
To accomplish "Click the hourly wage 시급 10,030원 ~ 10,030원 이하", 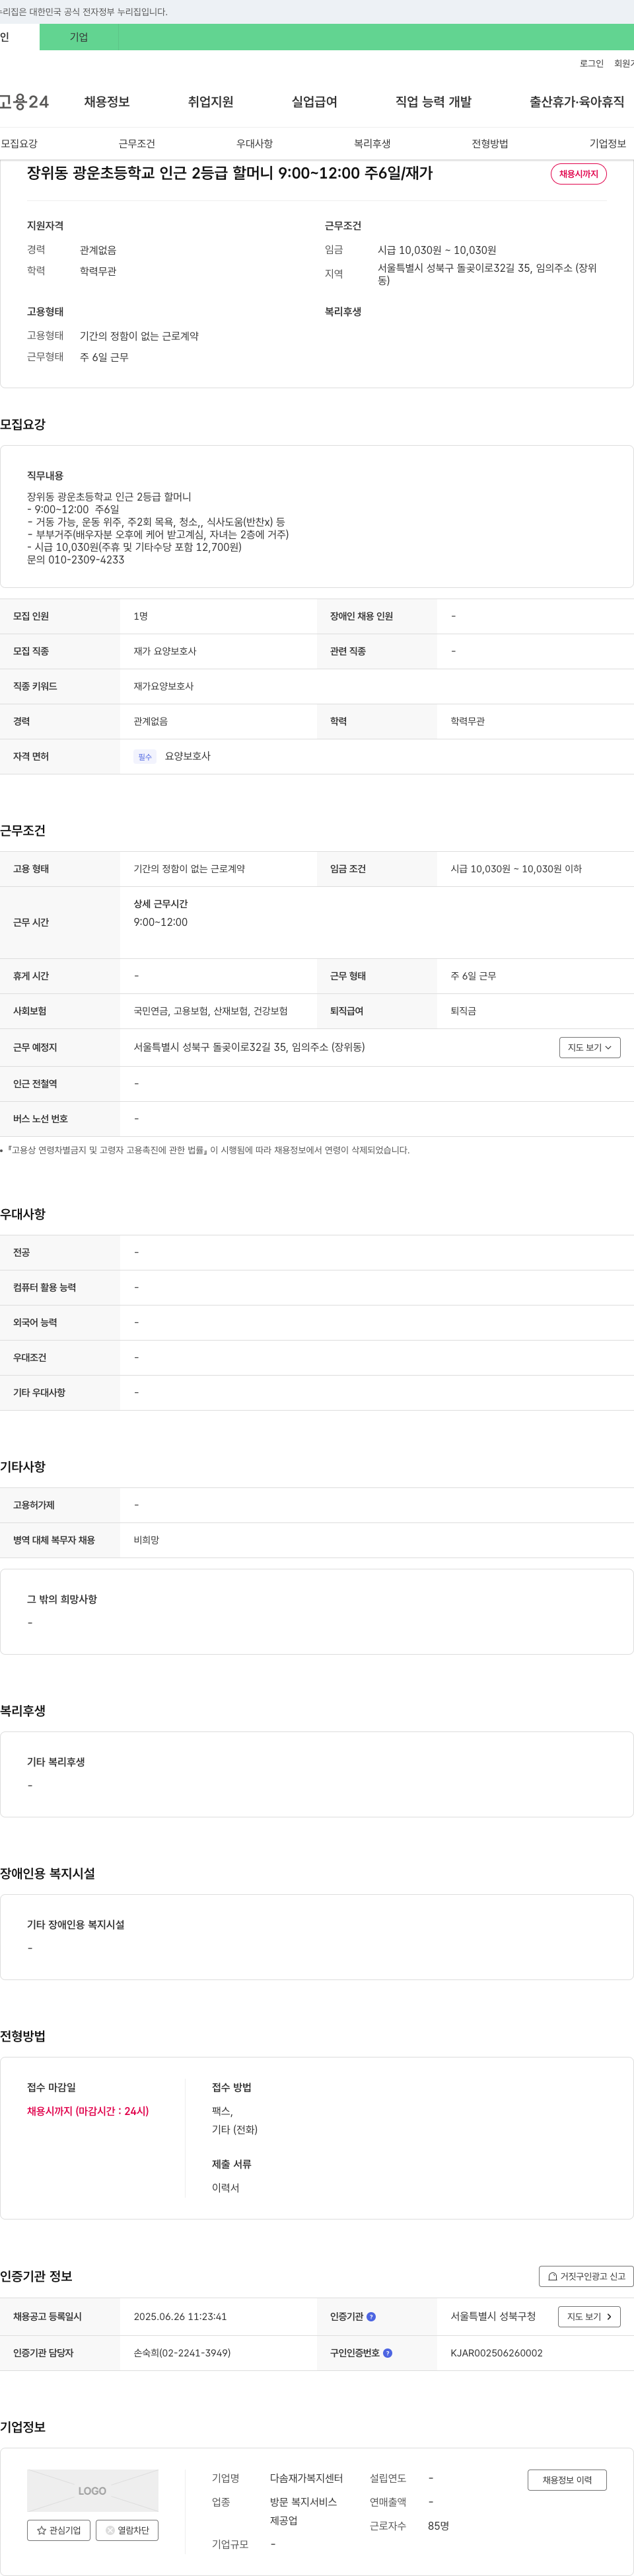I will point(516,869).
